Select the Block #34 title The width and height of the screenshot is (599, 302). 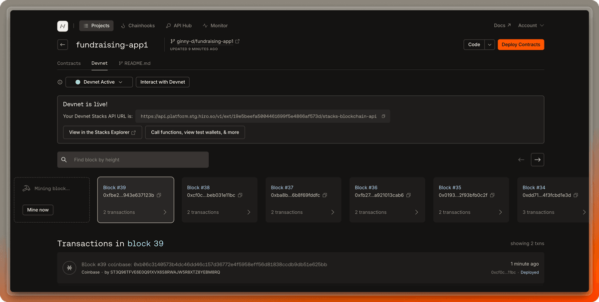coord(534,188)
